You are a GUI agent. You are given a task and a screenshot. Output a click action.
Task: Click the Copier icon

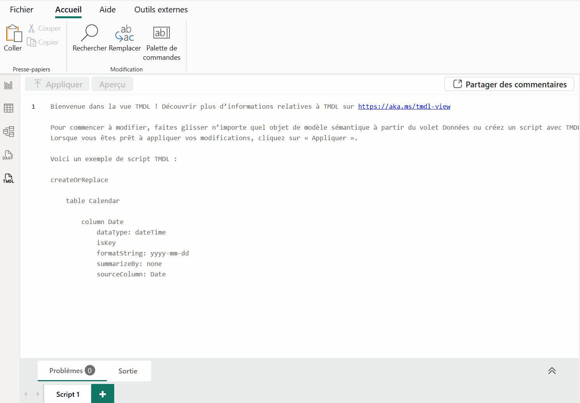click(x=31, y=42)
